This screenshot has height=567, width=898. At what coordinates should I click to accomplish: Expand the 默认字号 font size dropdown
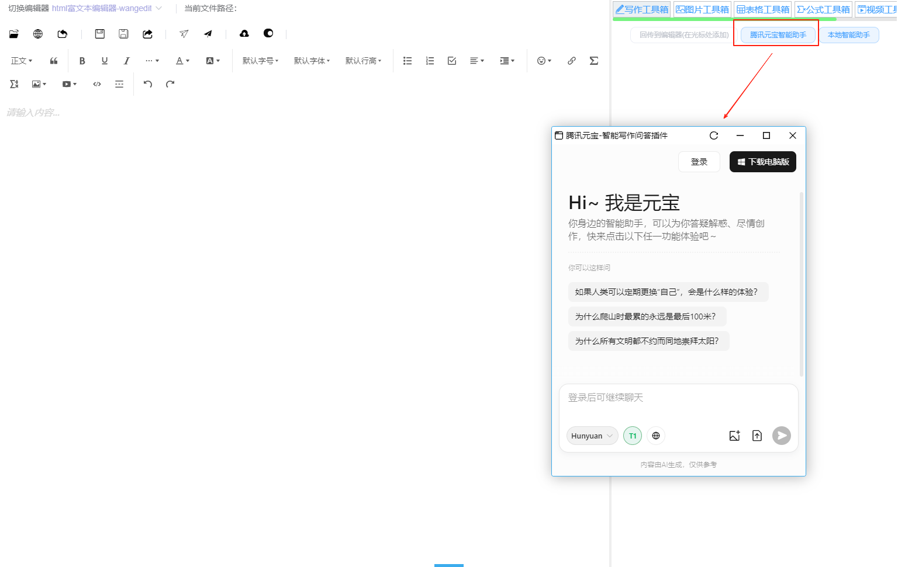click(260, 61)
